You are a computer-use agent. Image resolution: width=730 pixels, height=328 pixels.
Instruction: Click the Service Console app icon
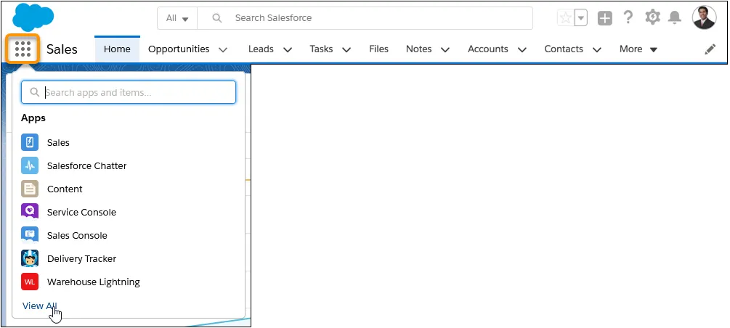click(x=30, y=212)
